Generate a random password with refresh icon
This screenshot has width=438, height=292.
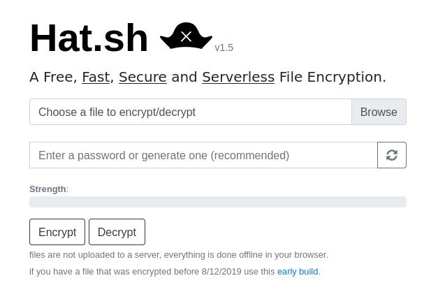(x=392, y=155)
